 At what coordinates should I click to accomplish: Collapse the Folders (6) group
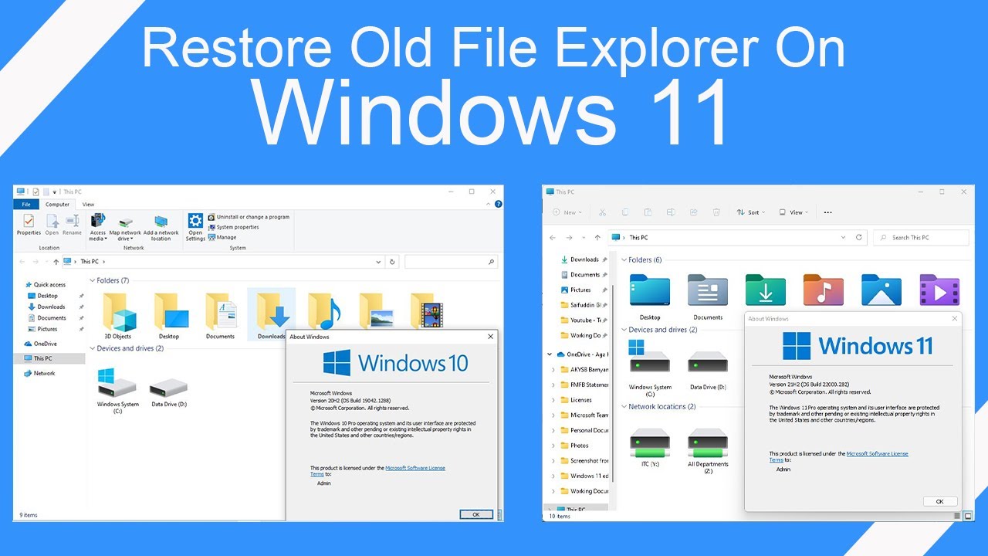tap(624, 260)
